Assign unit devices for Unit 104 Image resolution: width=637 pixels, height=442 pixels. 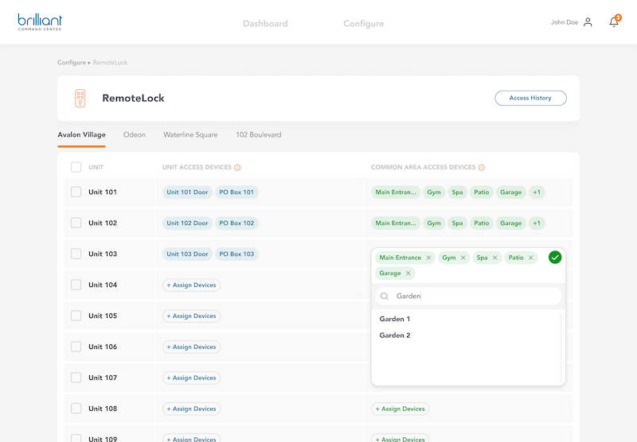191,285
